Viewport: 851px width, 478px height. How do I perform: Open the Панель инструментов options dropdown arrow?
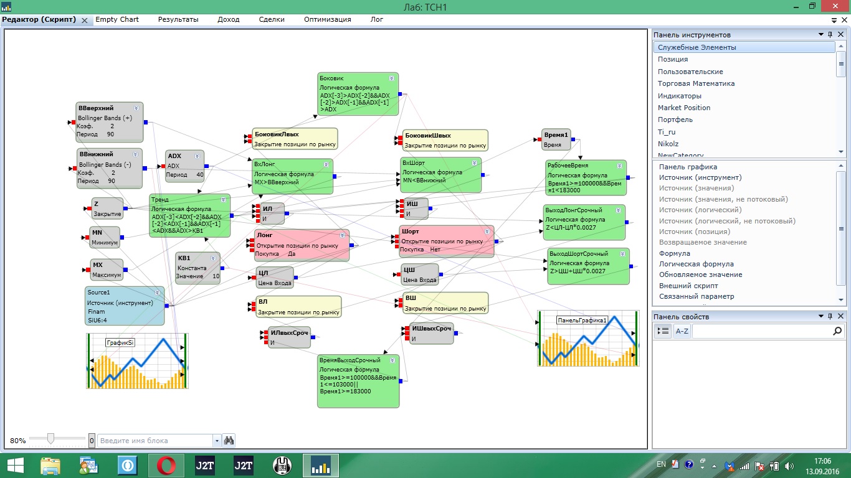[x=822, y=35]
